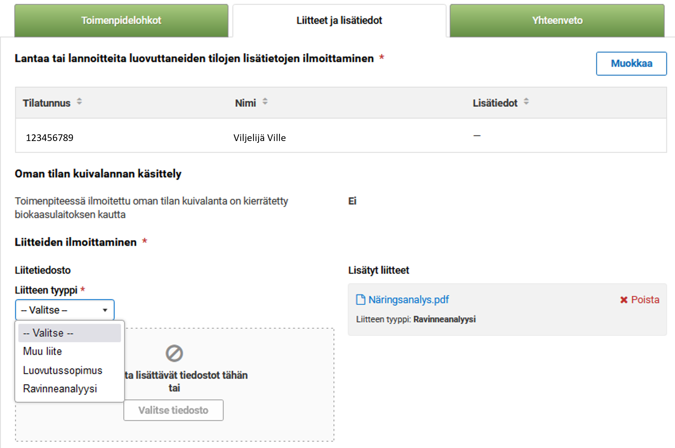Choose Luovutussopimus attachment type option

[63, 371]
